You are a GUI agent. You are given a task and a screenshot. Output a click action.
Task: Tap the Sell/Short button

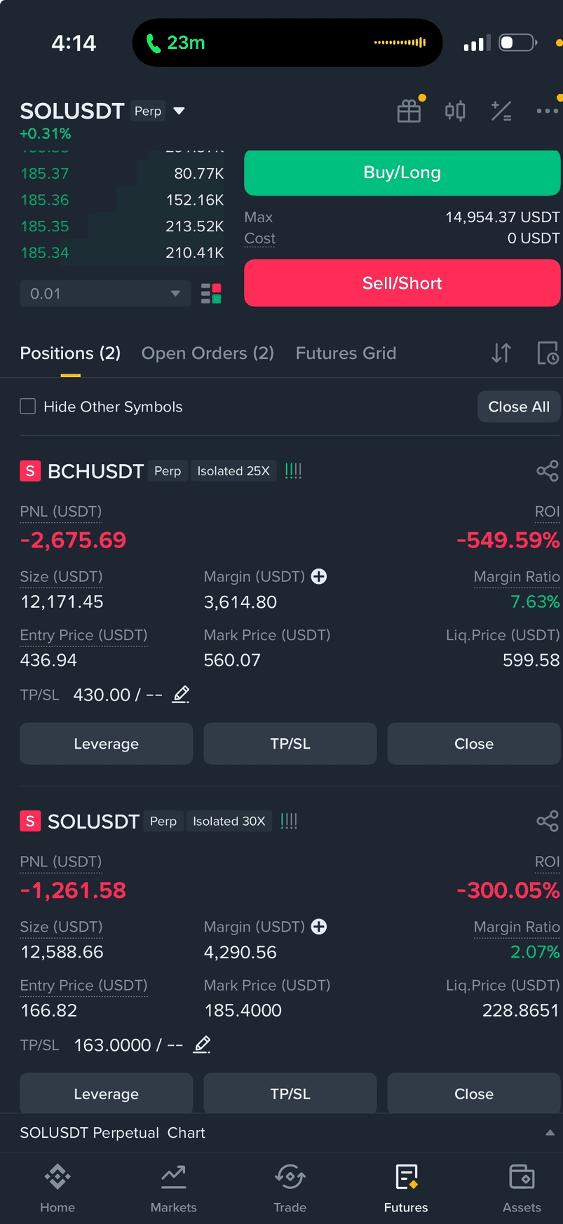(402, 283)
